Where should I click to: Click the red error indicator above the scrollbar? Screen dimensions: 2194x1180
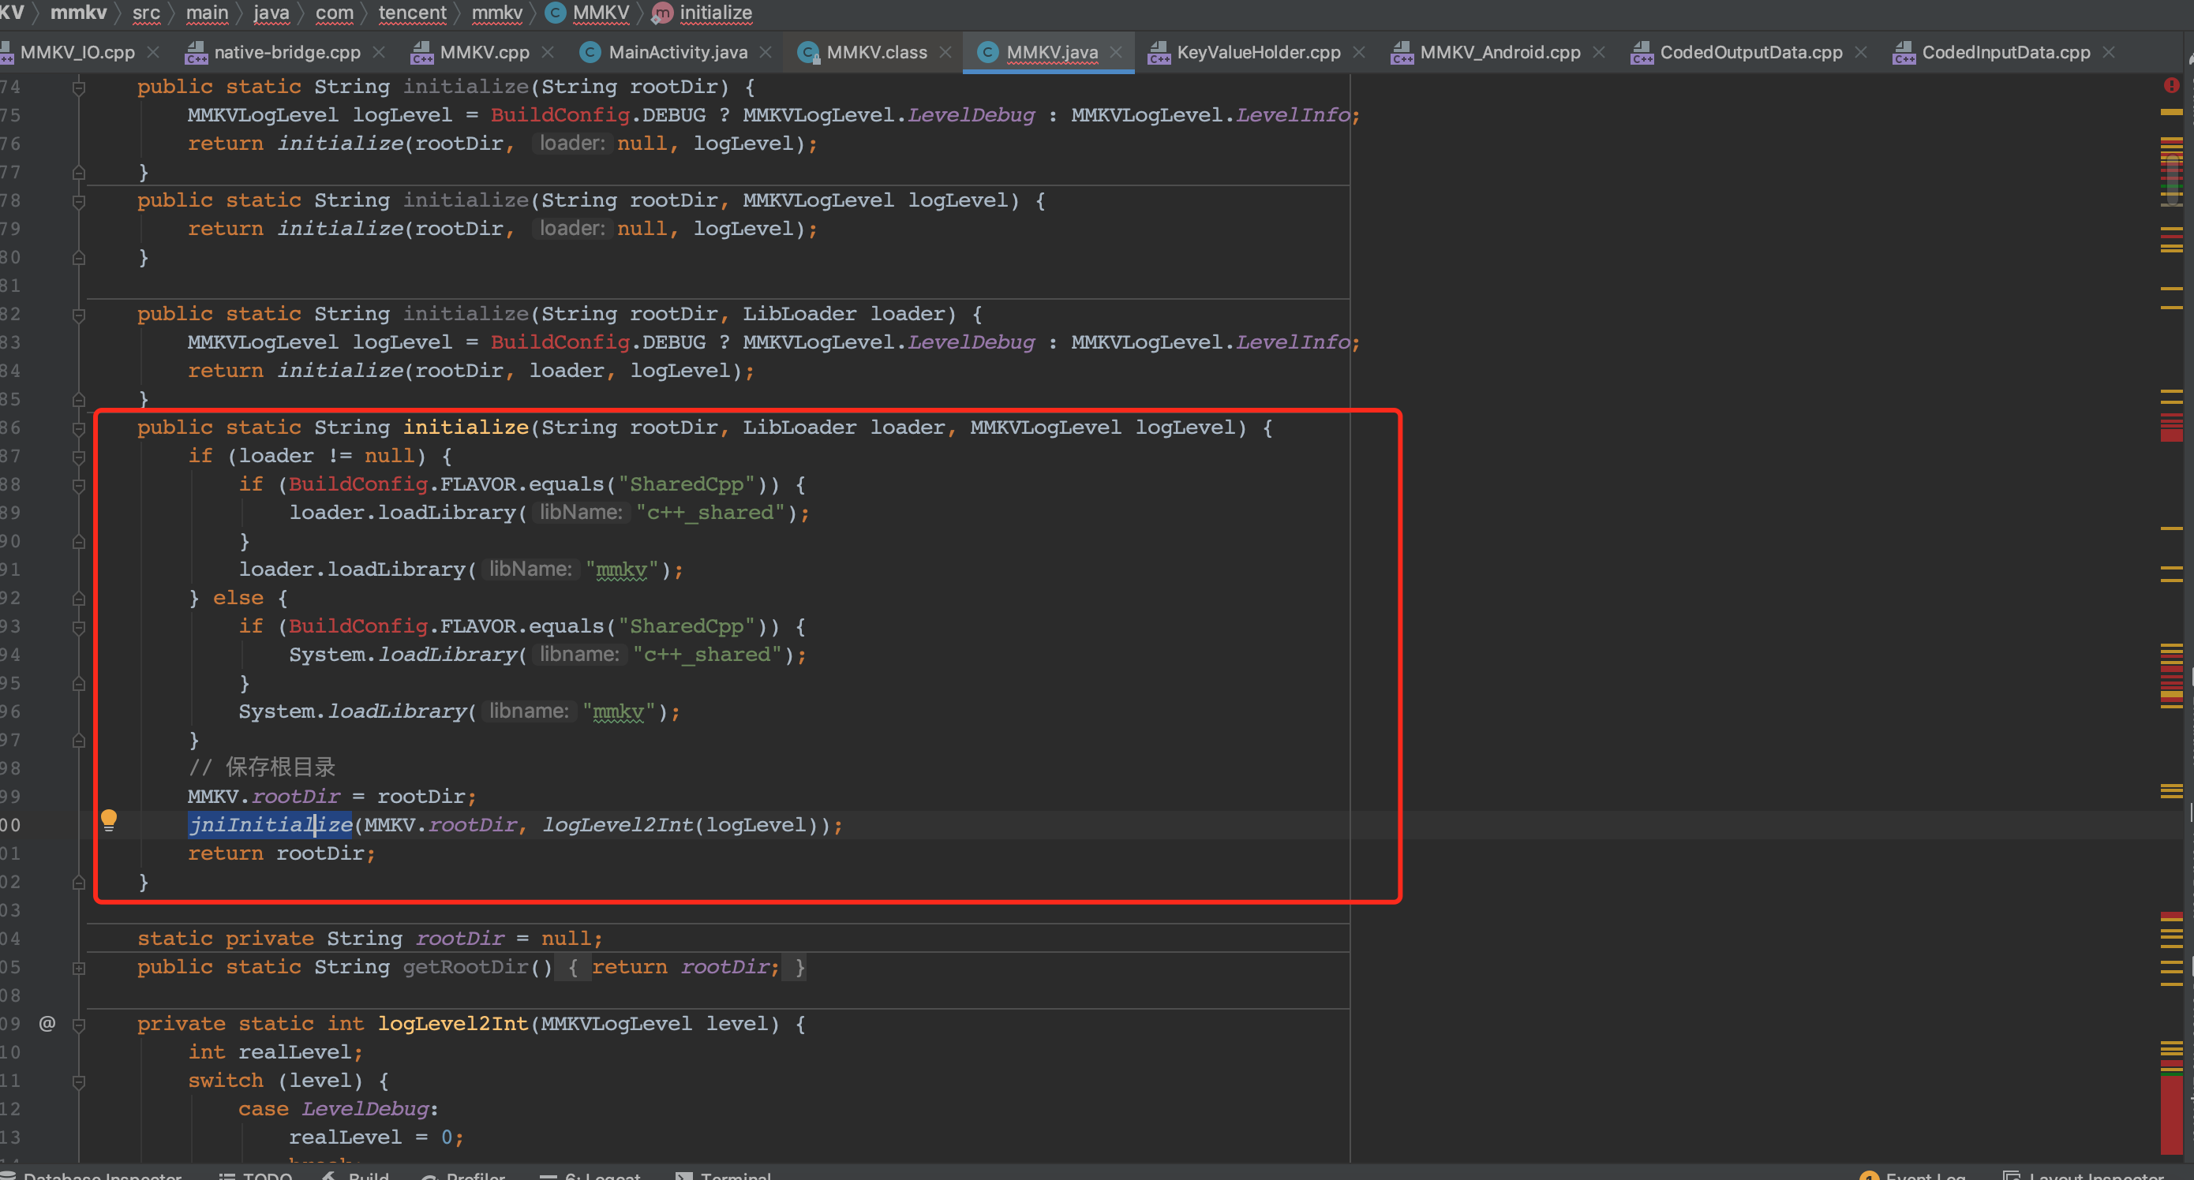(x=2171, y=85)
